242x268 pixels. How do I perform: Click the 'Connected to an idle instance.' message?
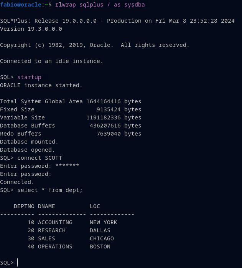pos(51,61)
